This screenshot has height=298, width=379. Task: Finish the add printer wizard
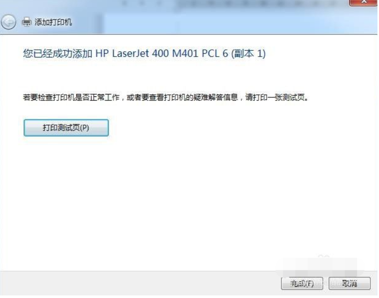click(302, 284)
